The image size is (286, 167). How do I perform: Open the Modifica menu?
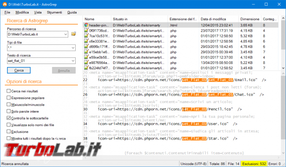point(22,12)
